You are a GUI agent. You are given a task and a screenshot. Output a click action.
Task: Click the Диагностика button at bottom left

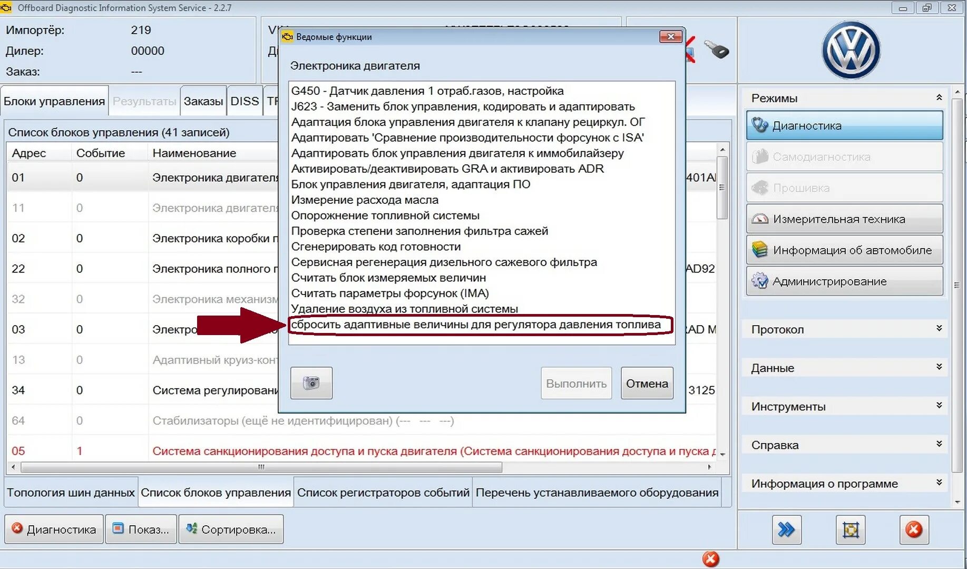(x=54, y=529)
